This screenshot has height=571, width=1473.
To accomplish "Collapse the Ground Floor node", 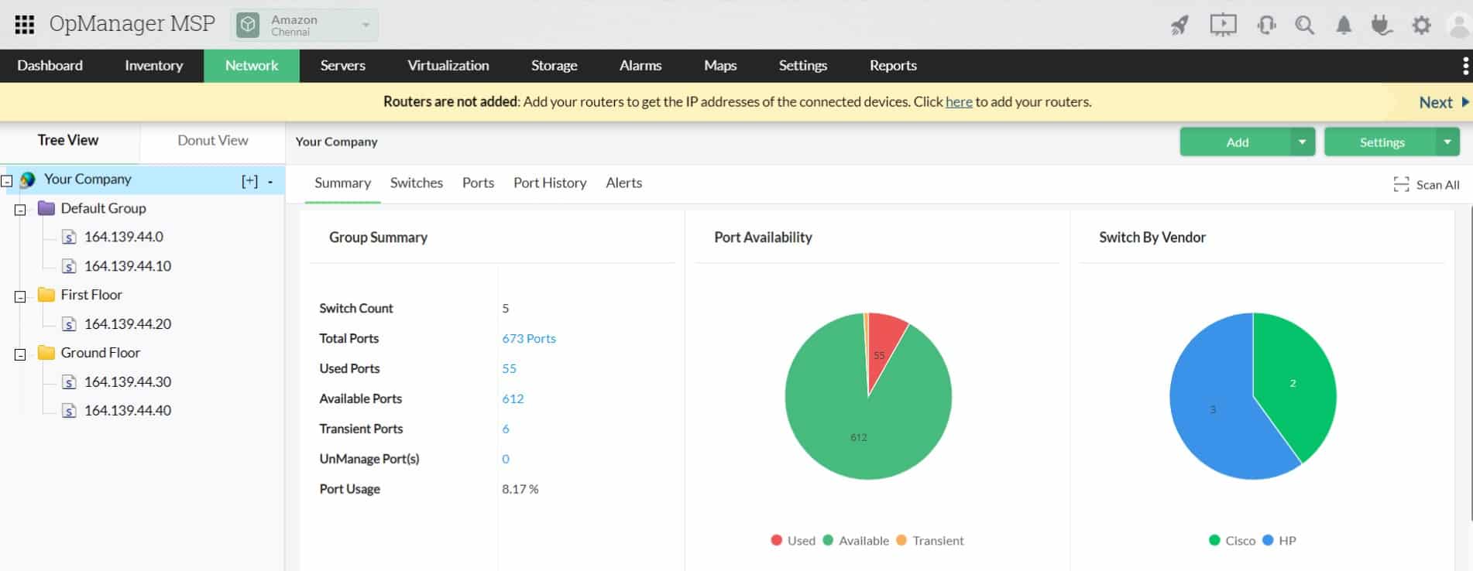I will [20, 354].
